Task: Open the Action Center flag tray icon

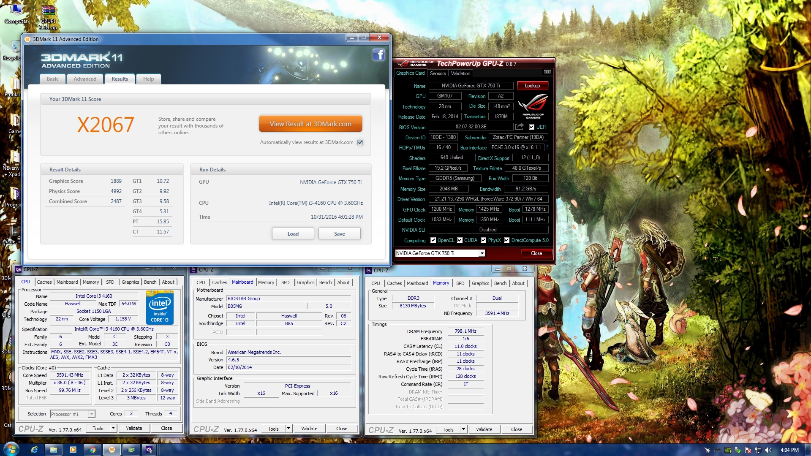Action: tap(748, 450)
